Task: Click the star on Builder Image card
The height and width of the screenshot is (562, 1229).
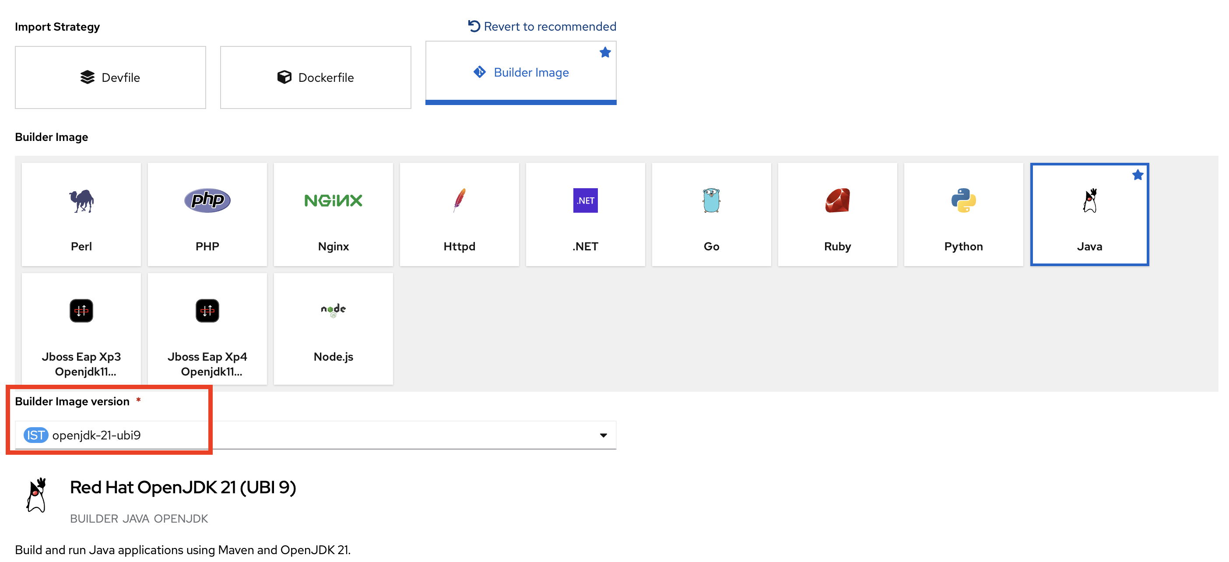Action: (x=605, y=53)
